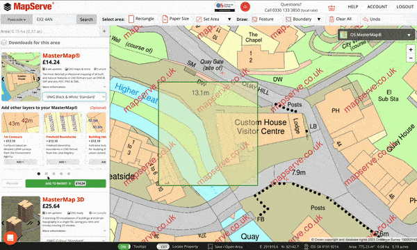Click the Search button
The image size is (417, 250).
click(x=86, y=19)
